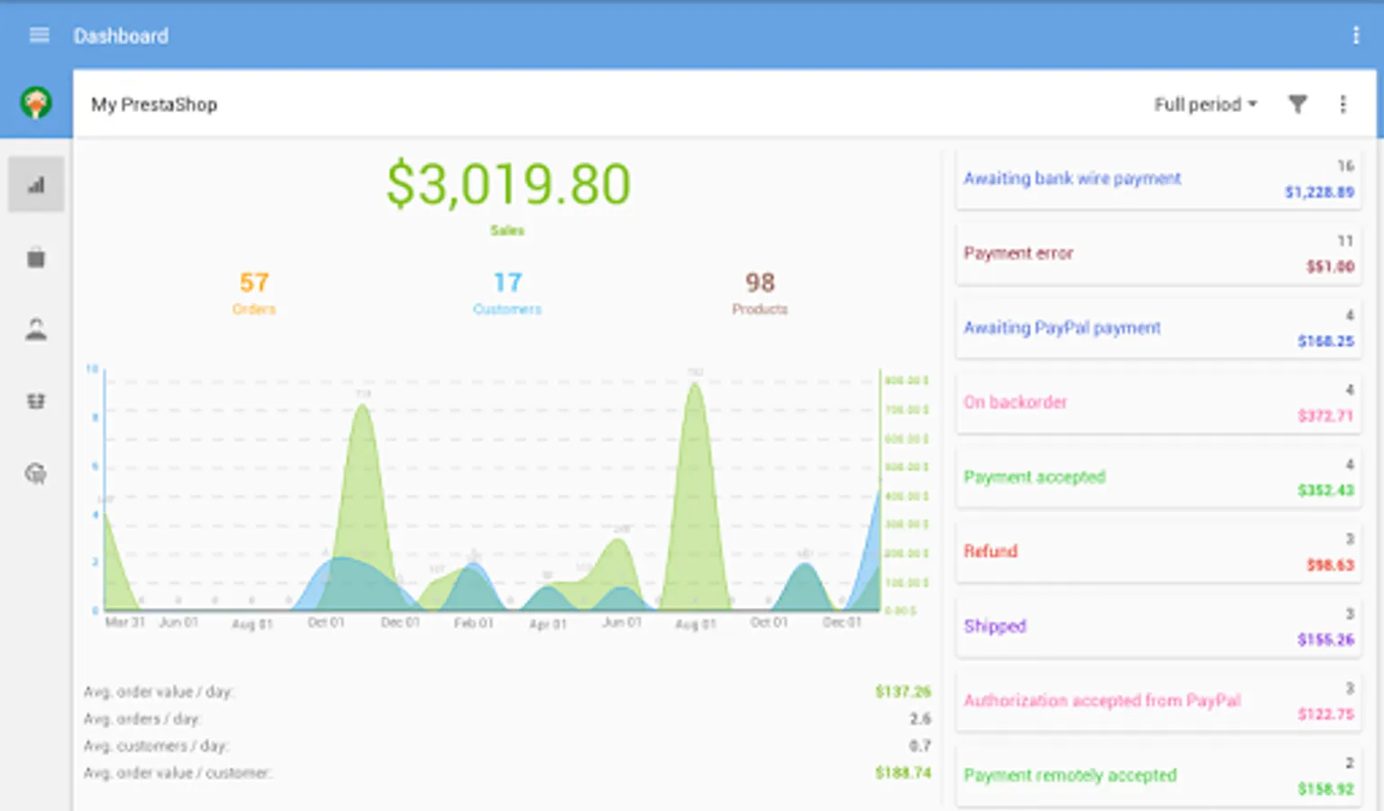Open the Awaiting bank wire payment status
This screenshot has width=1384, height=811.
[x=1158, y=178]
